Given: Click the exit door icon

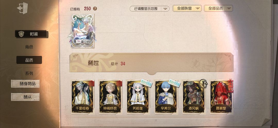Looking at the screenshot, I should (x=22, y=8).
